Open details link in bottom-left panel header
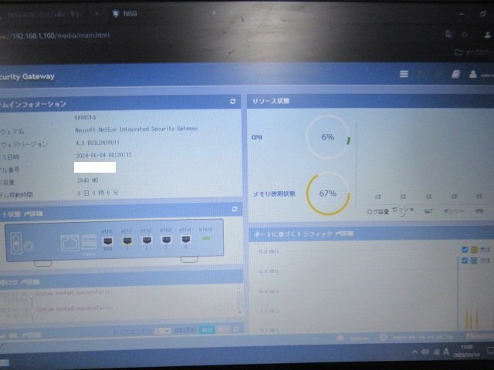 click(31, 335)
